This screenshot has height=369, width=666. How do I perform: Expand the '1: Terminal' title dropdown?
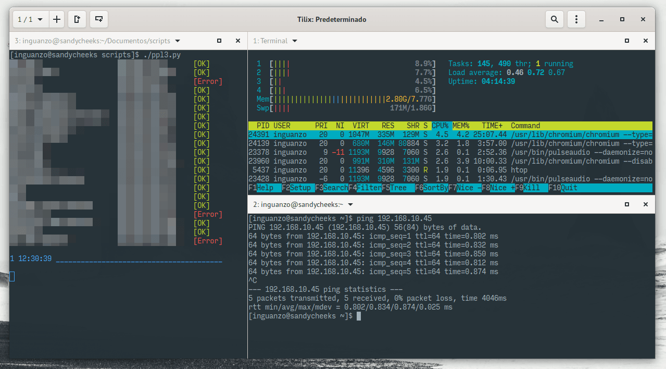[294, 41]
